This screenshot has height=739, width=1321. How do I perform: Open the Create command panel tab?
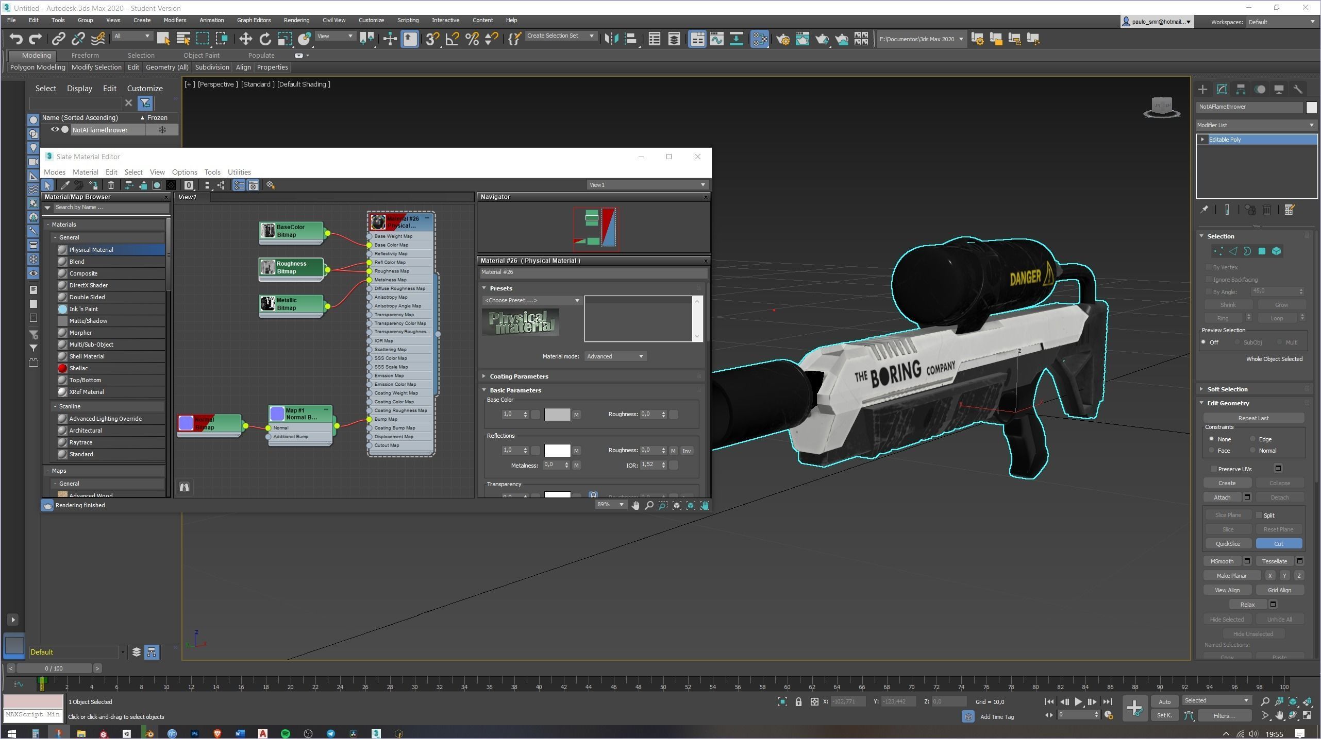pyautogui.click(x=1202, y=89)
